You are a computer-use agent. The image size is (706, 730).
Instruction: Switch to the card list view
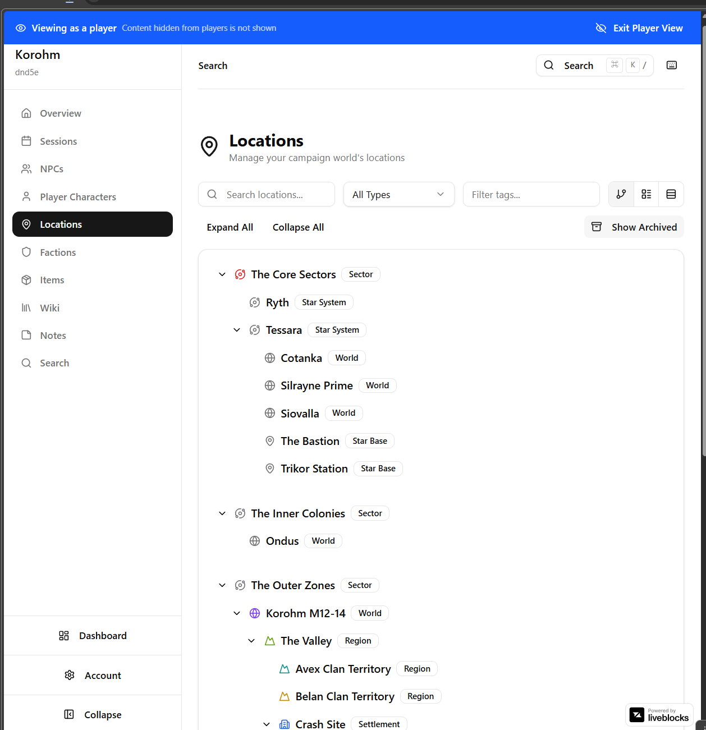pos(646,194)
